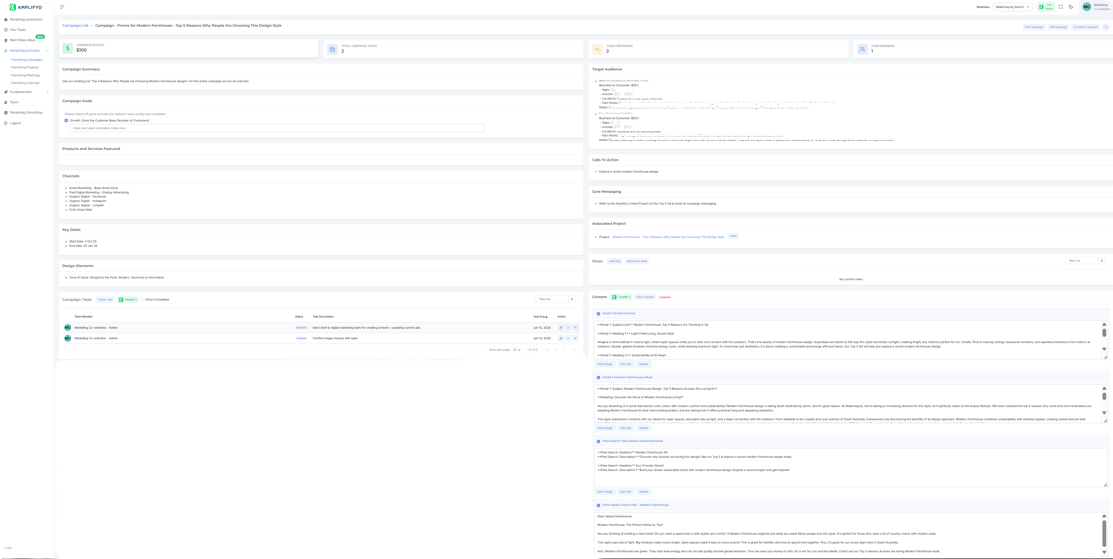The width and height of the screenshot is (1113, 559).
Task: Click the Ask Ampie assistant button
Action: pyautogui.click(x=1046, y=7)
